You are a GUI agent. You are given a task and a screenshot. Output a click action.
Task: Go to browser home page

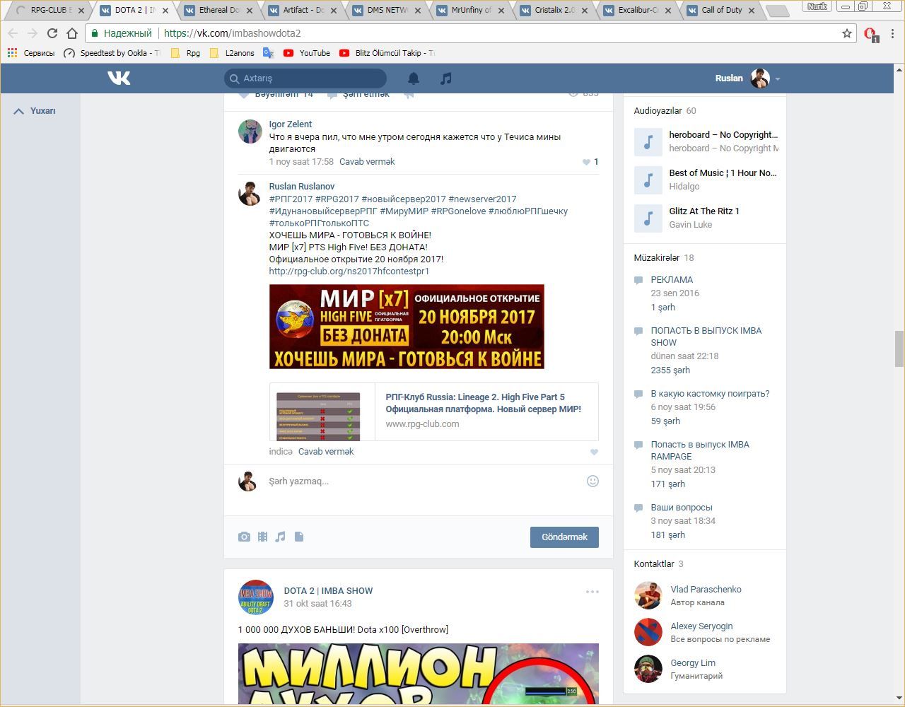71,33
